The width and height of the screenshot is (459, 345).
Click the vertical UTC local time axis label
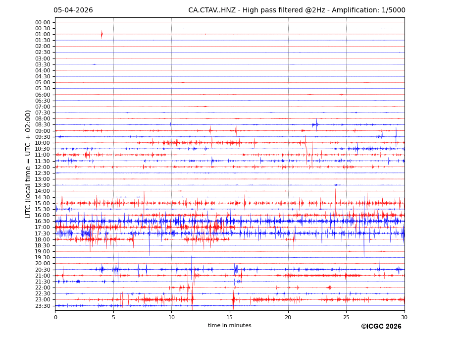click(28, 164)
